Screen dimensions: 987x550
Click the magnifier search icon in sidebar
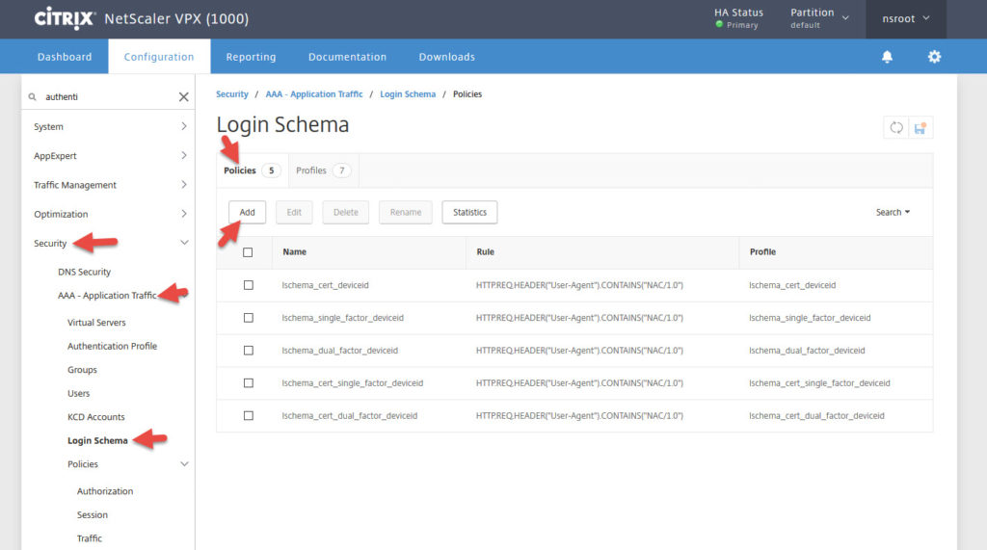pos(33,97)
